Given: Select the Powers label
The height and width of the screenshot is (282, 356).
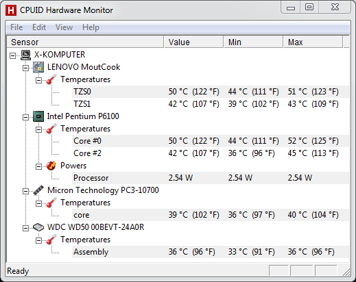Looking at the screenshot, I should coord(73,166).
